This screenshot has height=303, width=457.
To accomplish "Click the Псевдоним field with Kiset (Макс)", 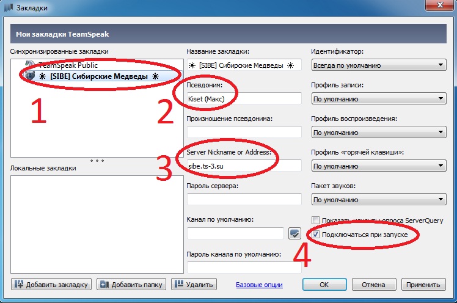I will tap(244, 99).
